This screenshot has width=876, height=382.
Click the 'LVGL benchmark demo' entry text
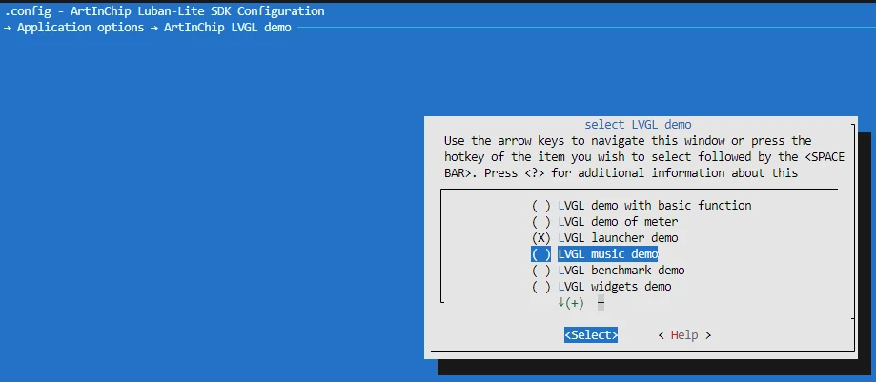[x=621, y=271]
